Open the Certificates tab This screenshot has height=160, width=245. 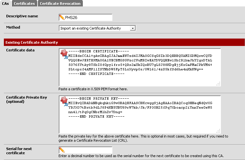25,3
